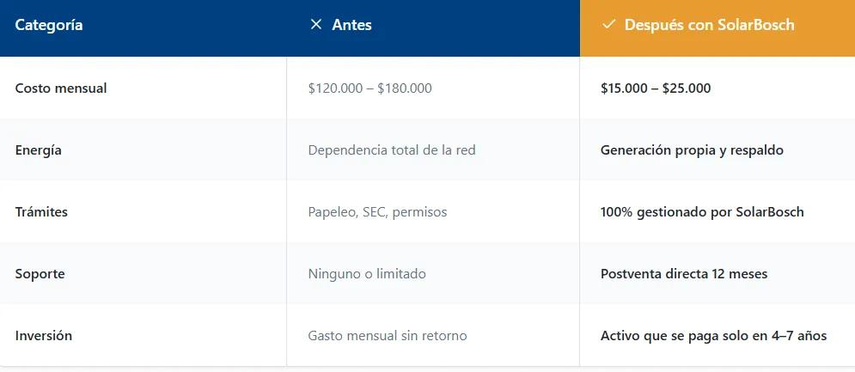Click the $120.000 – $180.000 cell
The height and width of the screenshot is (372, 855).
click(369, 88)
